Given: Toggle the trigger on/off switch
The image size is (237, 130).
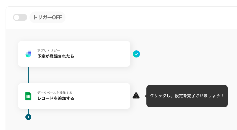Looking at the screenshot, I should coord(20,17).
